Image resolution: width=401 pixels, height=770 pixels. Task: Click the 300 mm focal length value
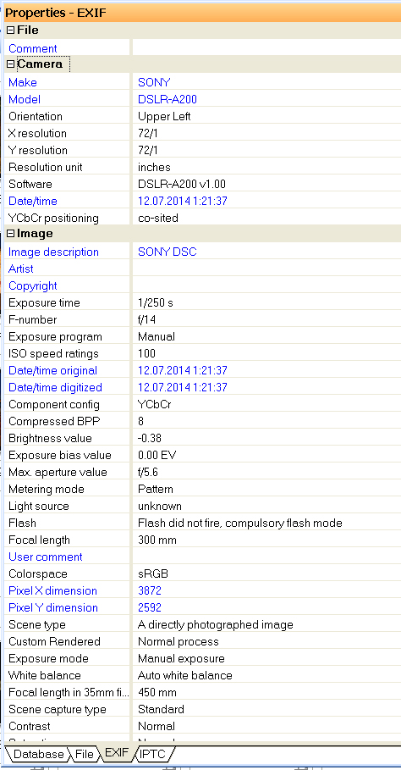(x=157, y=540)
